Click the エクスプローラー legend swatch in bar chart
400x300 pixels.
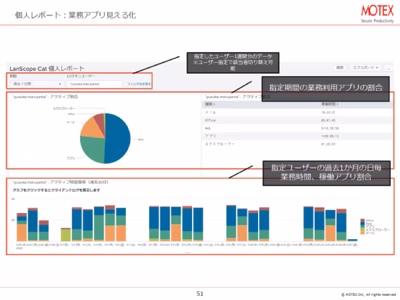point(362,230)
